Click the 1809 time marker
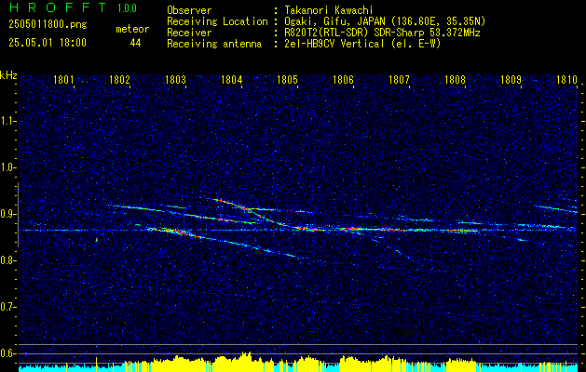This screenshot has height=372, width=586. [511, 79]
